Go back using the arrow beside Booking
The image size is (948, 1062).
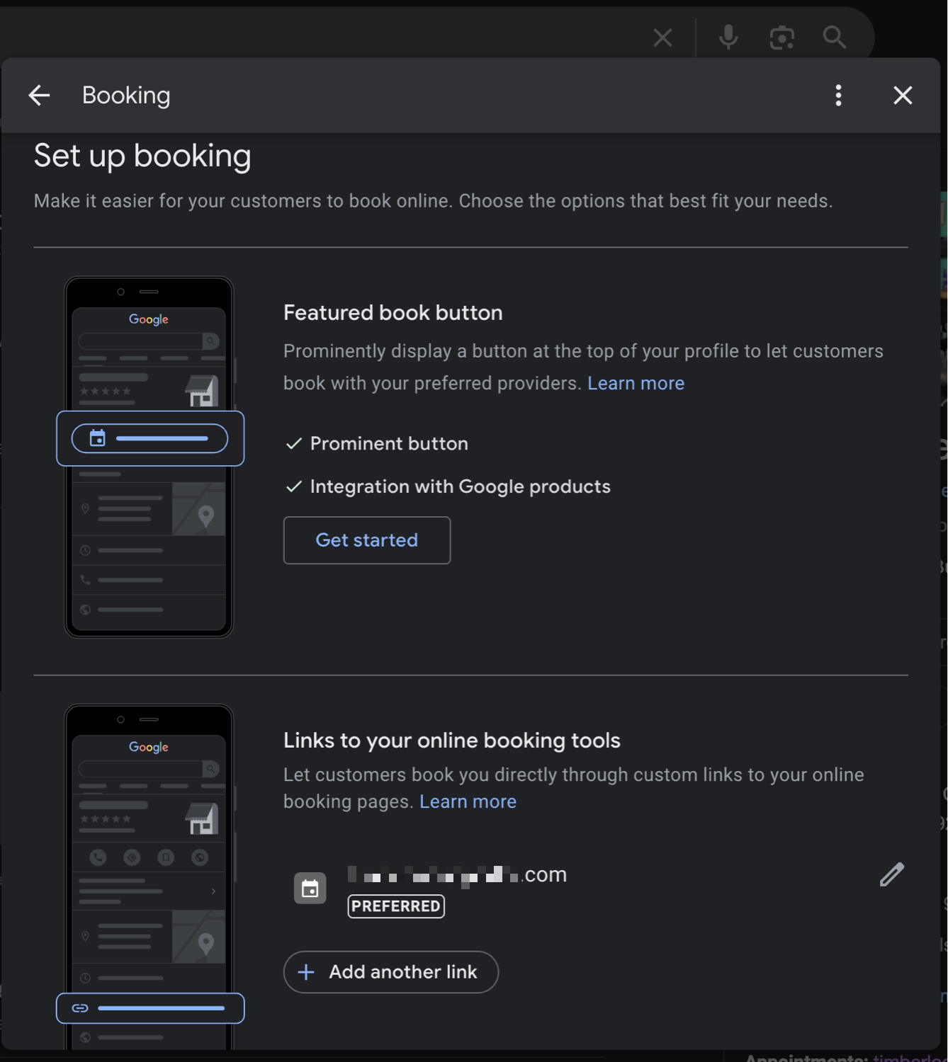(39, 95)
